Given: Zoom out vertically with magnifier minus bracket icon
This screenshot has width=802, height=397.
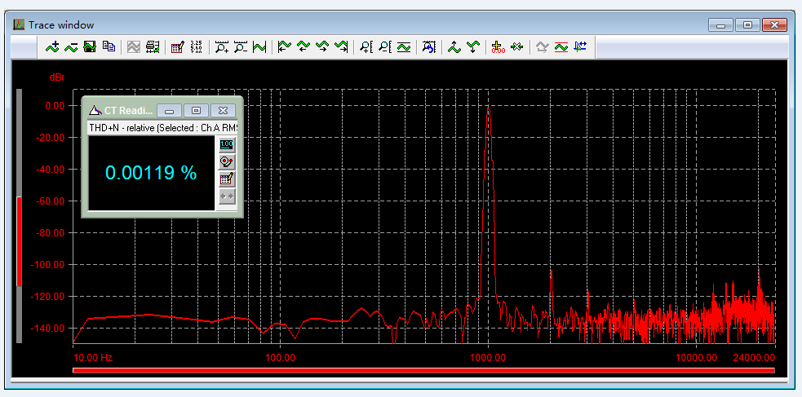Looking at the screenshot, I should coord(384,47).
